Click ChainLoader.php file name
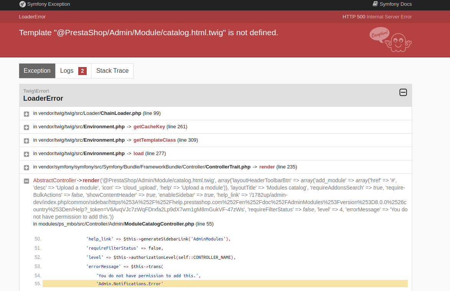The height and width of the screenshot is (291, 450). coord(121,113)
